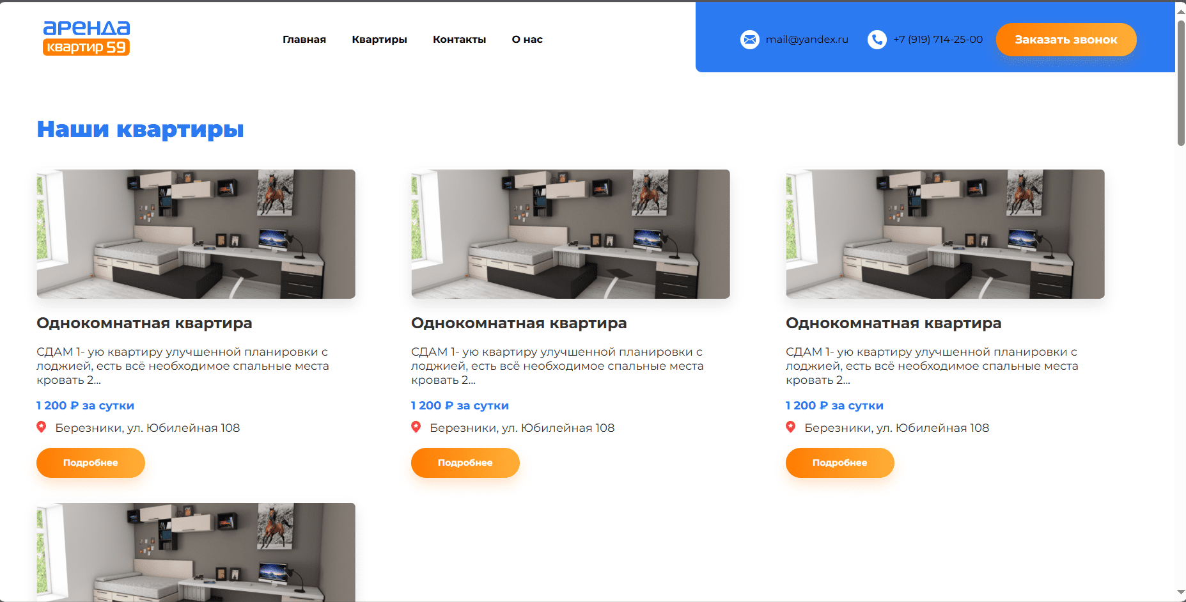Viewport: 1186px width, 602px height.
Task: Open the Квартиры menu item
Action: point(379,40)
